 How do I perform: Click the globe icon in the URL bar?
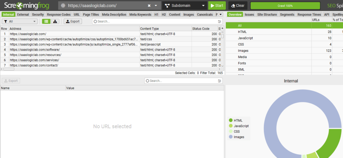tap(63, 5)
